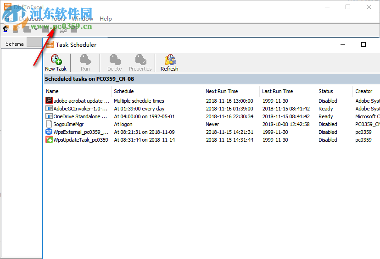Viewport: 380px width, 259px height.
Task: Click next run time 2018-11-16 22:30:34
Action: point(229,116)
